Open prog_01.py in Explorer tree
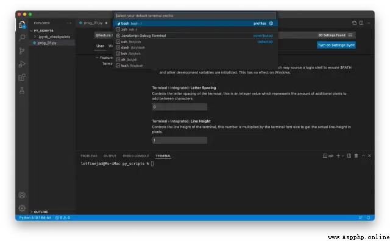390x241 pixels. click(x=47, y=43)
